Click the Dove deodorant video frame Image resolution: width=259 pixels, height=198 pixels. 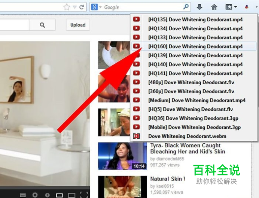tap(45, 113)
